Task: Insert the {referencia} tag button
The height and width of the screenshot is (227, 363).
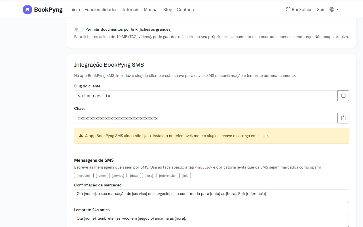Action: (x=167, y=176)
